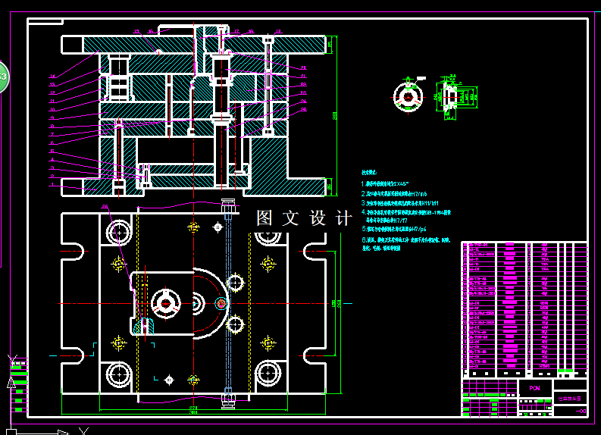This screenshot has width=601, height=435.
Task: Select part callout number 21 on right side
Action: click(x=303, y=76)
